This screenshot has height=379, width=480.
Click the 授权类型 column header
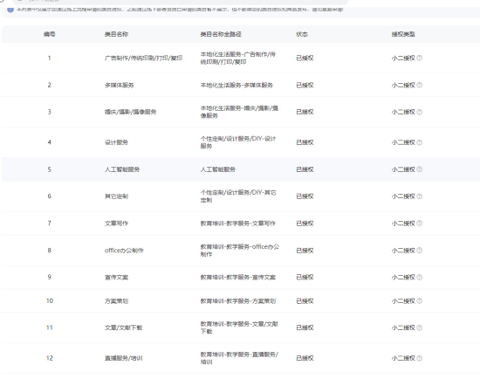(403, 34)
